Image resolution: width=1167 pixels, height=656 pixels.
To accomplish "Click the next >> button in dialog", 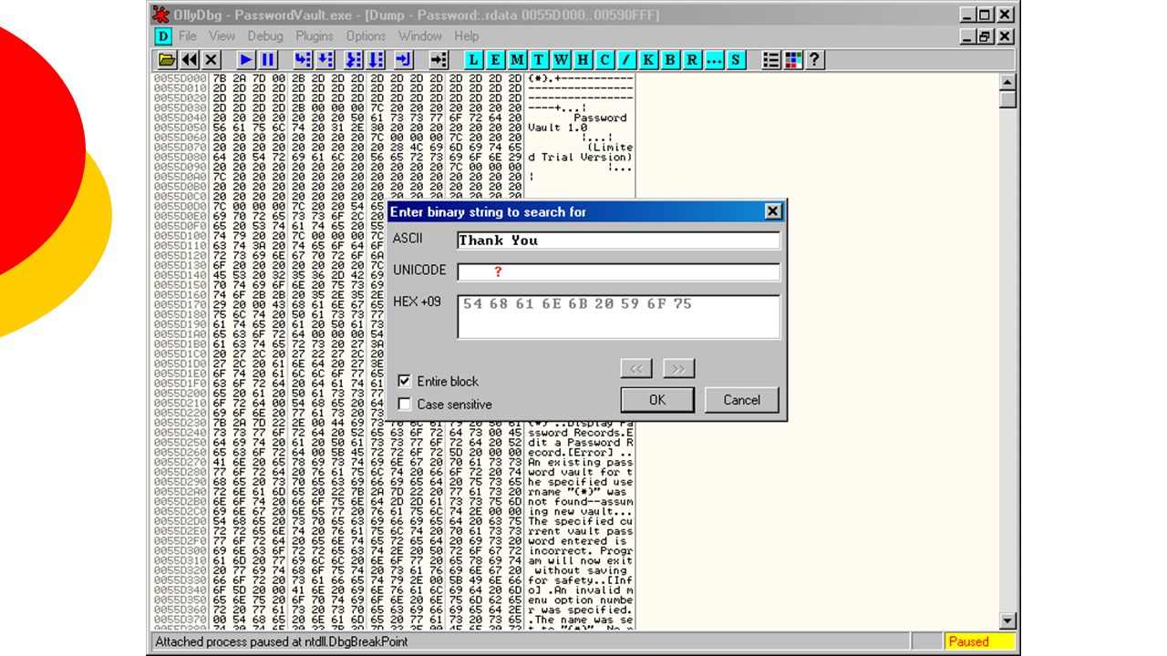I will [678, 368].
